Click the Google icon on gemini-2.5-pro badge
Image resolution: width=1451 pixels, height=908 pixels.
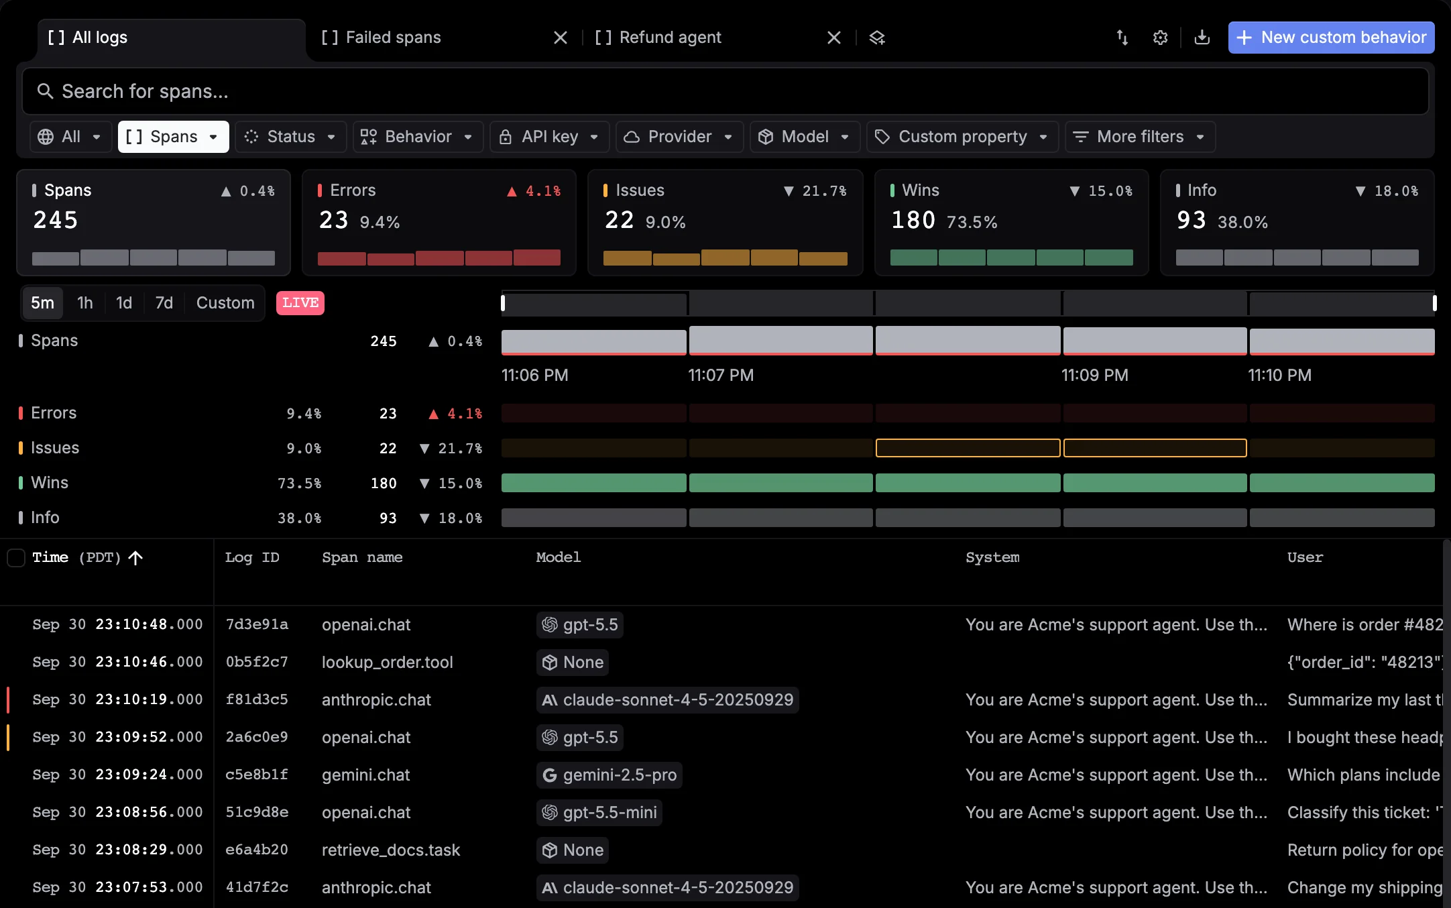click(x=550, y=775)
